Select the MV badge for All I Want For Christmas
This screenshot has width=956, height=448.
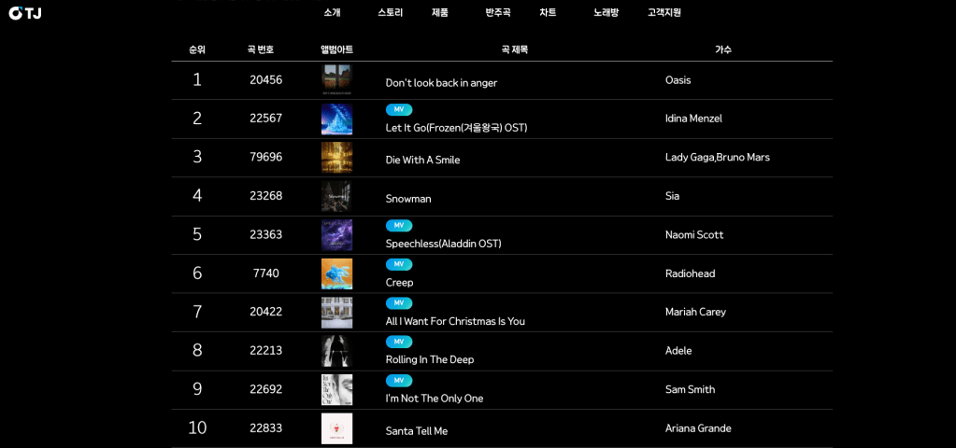pos(399,303)
